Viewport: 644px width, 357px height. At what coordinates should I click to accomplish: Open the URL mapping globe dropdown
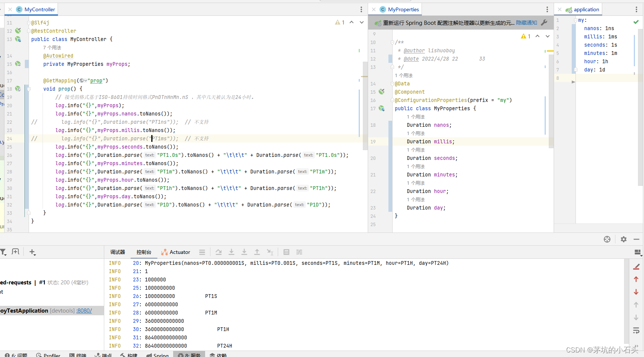click(83, 81)
